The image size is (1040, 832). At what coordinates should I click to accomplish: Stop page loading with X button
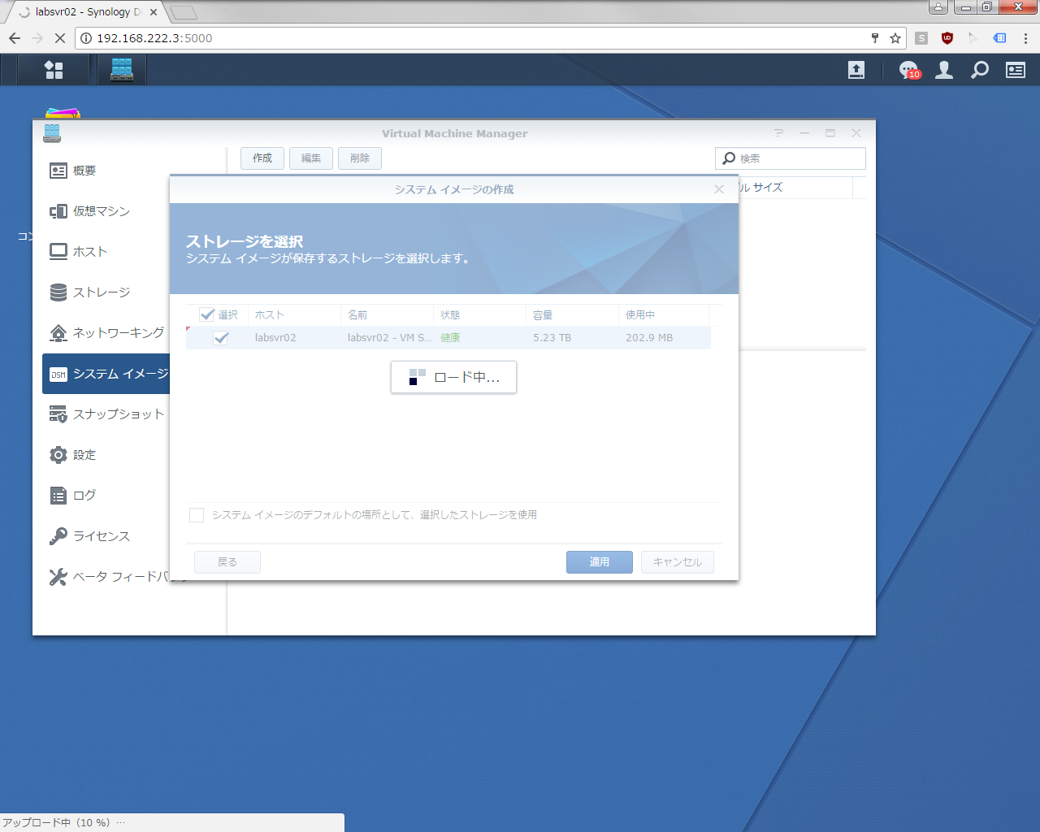(x=60, y=38)
